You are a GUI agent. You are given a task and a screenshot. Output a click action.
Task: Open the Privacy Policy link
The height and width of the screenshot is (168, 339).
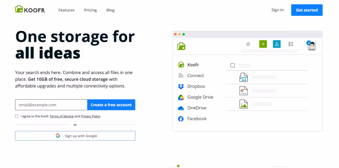tap(91, 116)
